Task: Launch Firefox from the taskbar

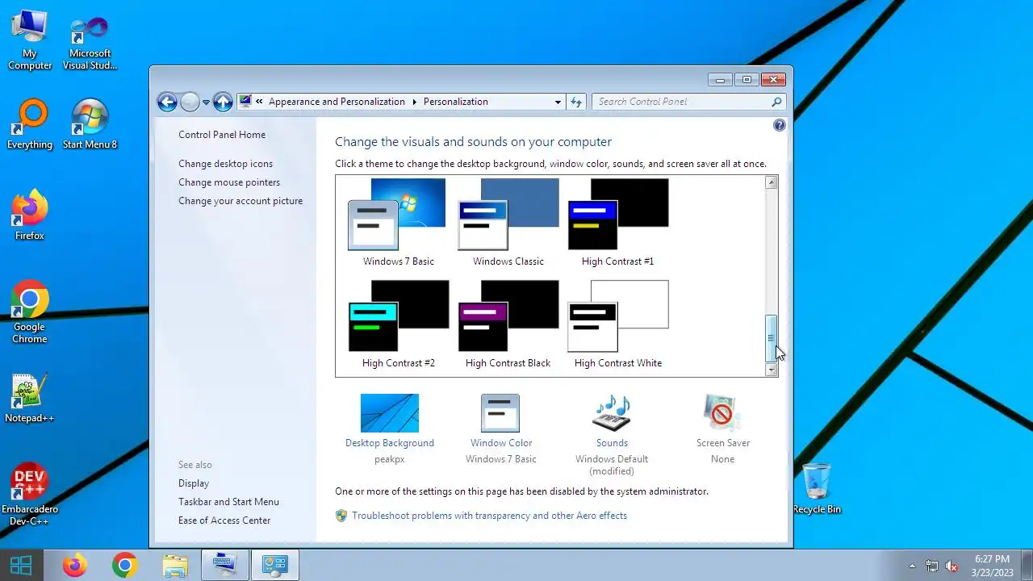Action: (75, 565)
